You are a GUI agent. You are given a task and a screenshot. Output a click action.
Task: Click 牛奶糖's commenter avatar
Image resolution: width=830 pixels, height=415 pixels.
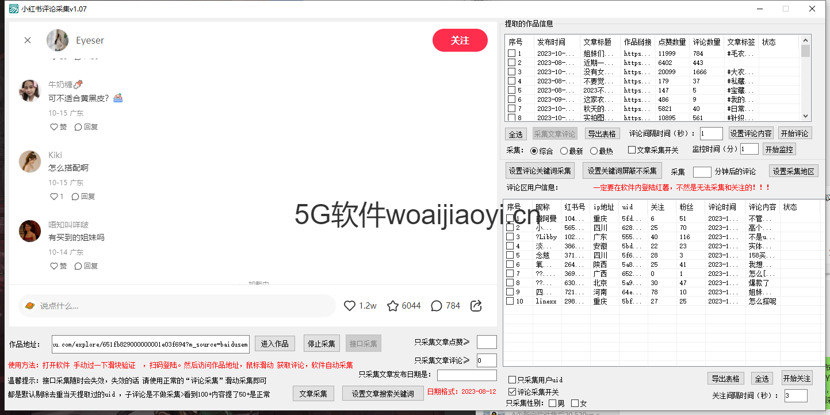click(30, 91)
